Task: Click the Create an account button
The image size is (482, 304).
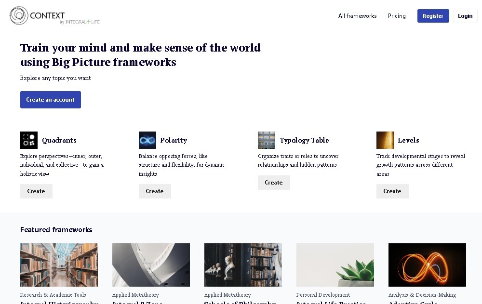Action: pos(51,100)
